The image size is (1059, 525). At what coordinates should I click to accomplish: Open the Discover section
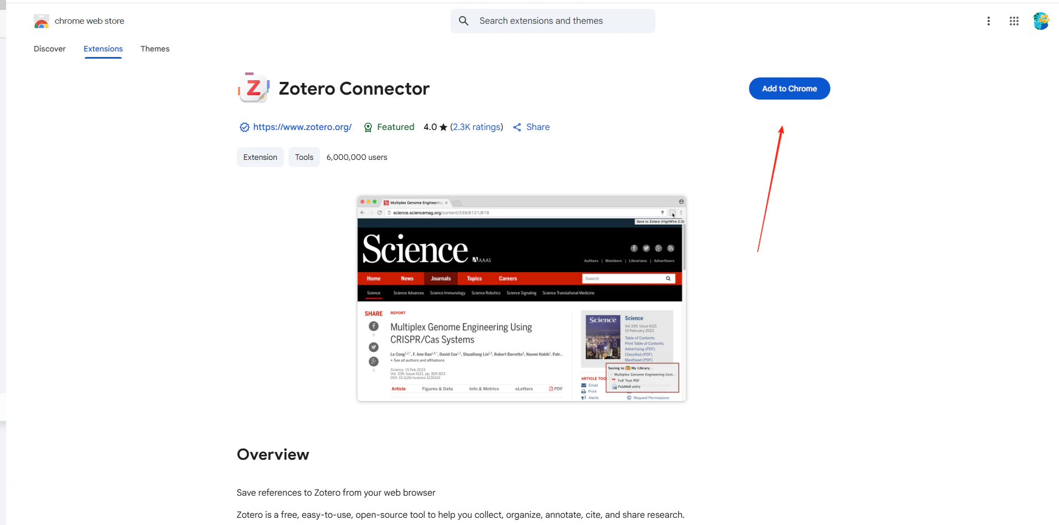click(x=50, y=49)
